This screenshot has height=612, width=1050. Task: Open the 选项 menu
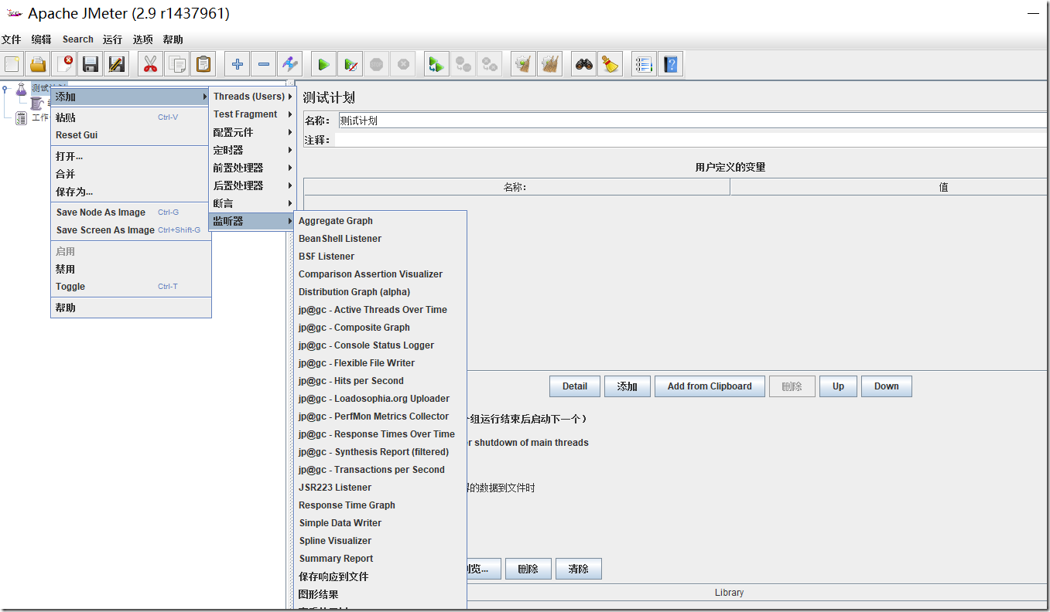142,39
